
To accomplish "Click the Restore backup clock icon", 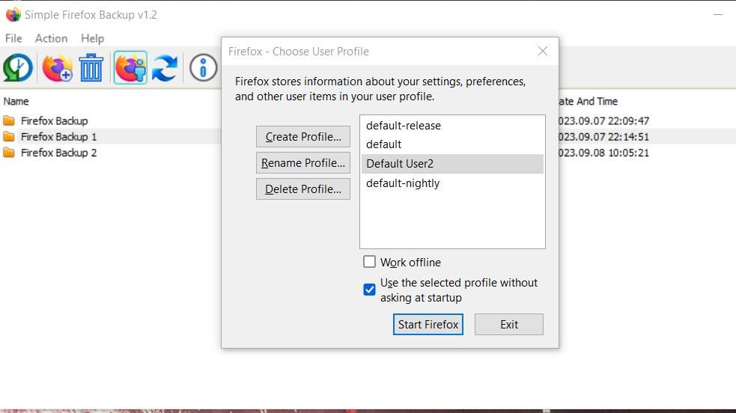I will (18, 68).
